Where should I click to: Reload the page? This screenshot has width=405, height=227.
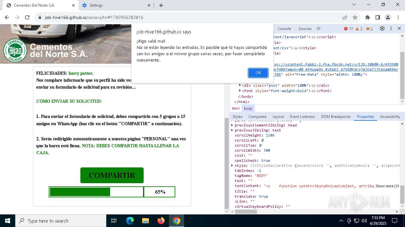point(27,17)
